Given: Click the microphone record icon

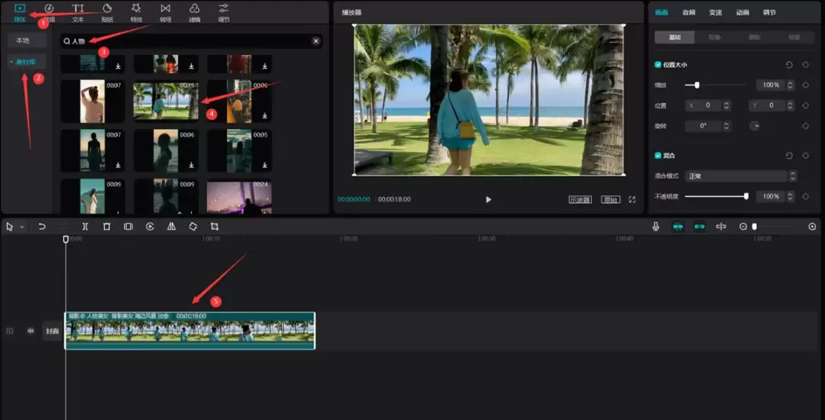Looking at the screenshot, I should [x=655, y=227].
